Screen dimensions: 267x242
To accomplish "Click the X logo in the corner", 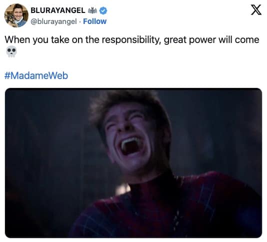I will [x=256, y=10].
